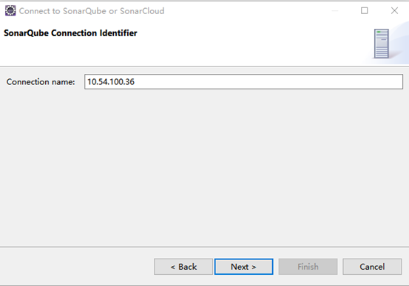Focus the Connection name text field

coord(243,82)
